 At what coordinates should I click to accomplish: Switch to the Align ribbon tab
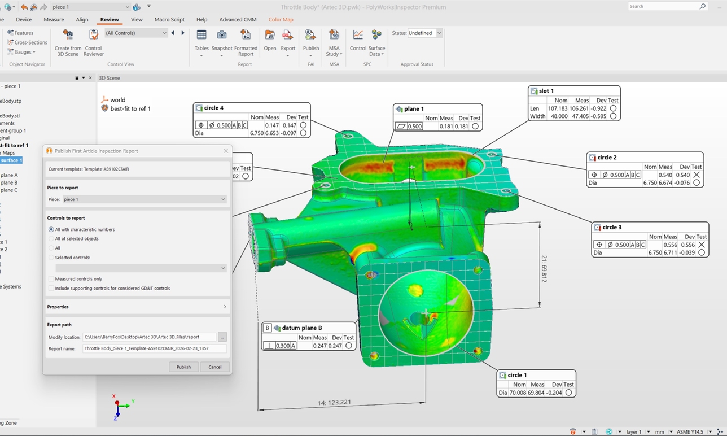click(82, 19)
